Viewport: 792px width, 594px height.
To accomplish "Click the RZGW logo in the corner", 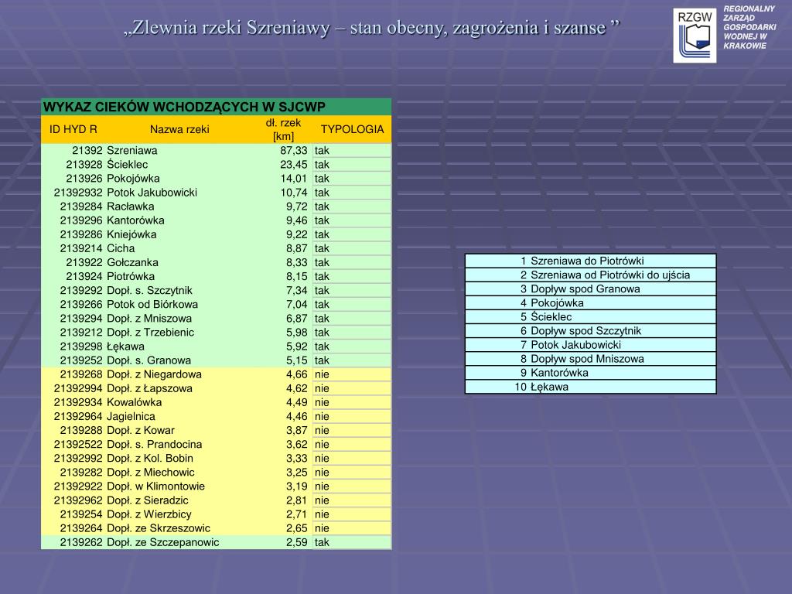I will pyautogui.click(x=695, y=36).
